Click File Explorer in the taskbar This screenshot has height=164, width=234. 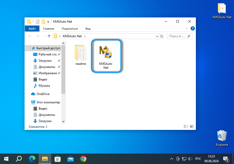[45, 159]
